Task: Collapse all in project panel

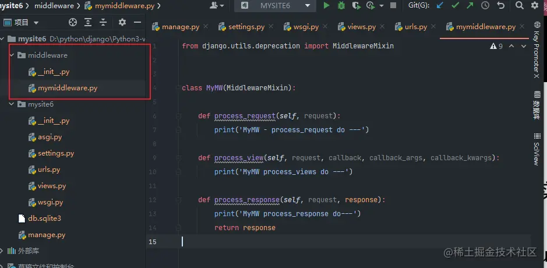Action: click(103, 23)
